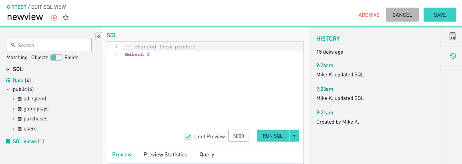This screenshot has width=462, height=164.
Task: Click the limit preview 5000 field
Action: (239, 136)
